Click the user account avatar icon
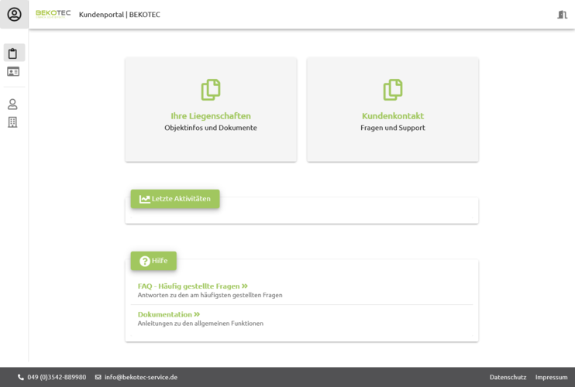The image size is (575, 387). pos(14,14)
